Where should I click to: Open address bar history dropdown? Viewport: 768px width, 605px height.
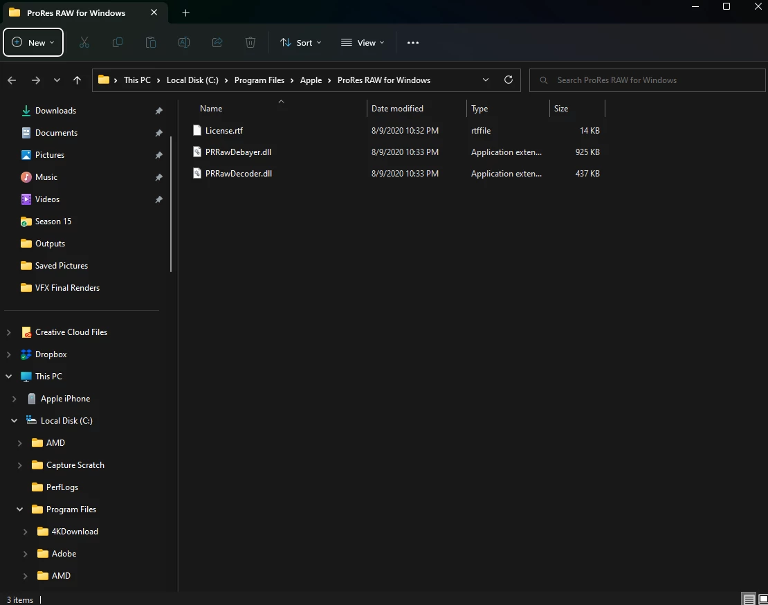(486, 80)
